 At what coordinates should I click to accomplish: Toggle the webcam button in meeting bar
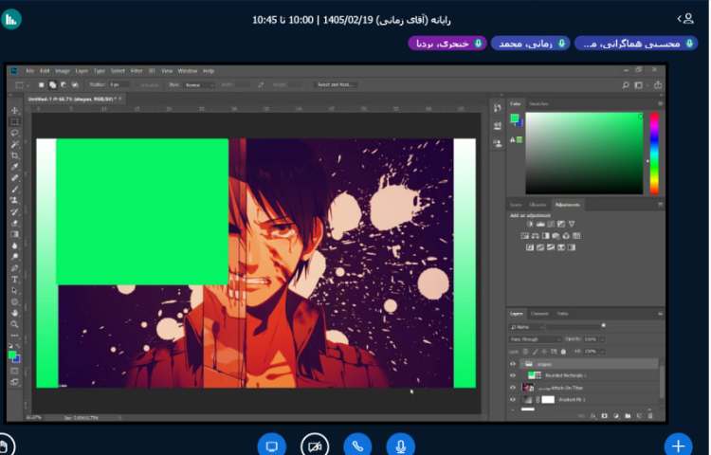point(315,446)
